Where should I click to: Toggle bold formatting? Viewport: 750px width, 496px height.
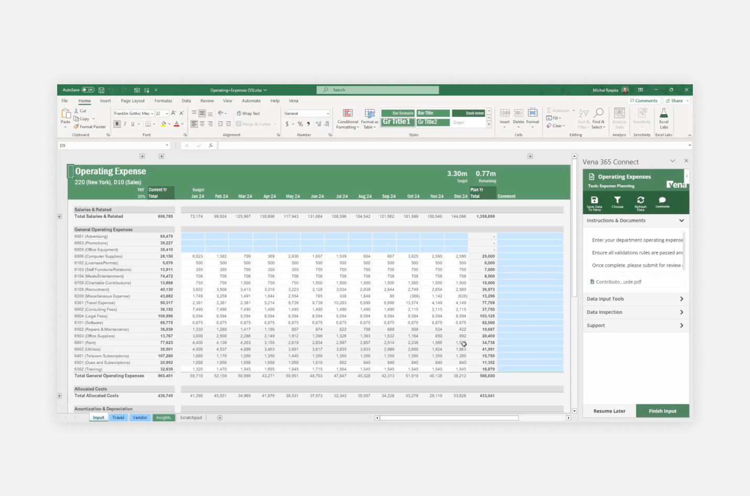click(x=117, y=124)
